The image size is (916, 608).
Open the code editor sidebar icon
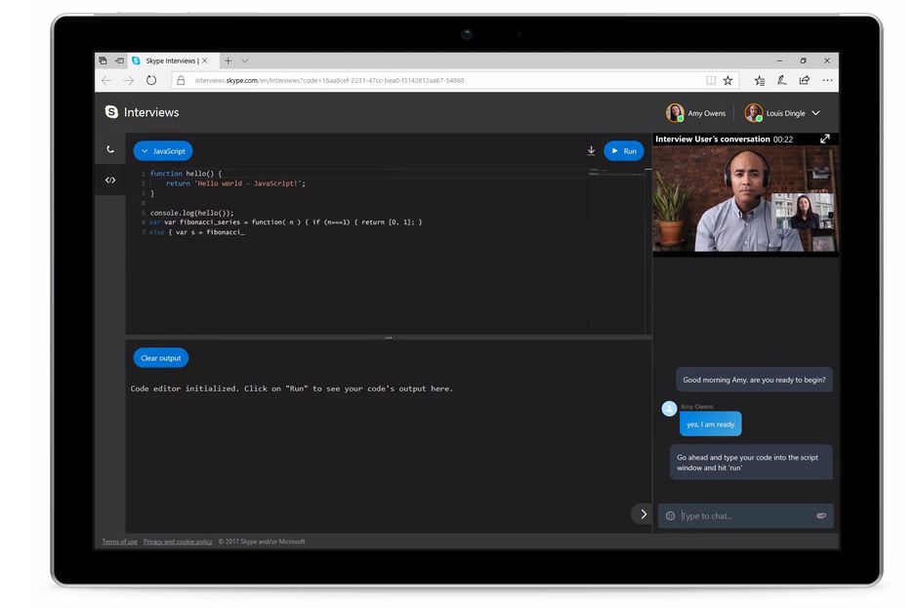click(110, 180)
